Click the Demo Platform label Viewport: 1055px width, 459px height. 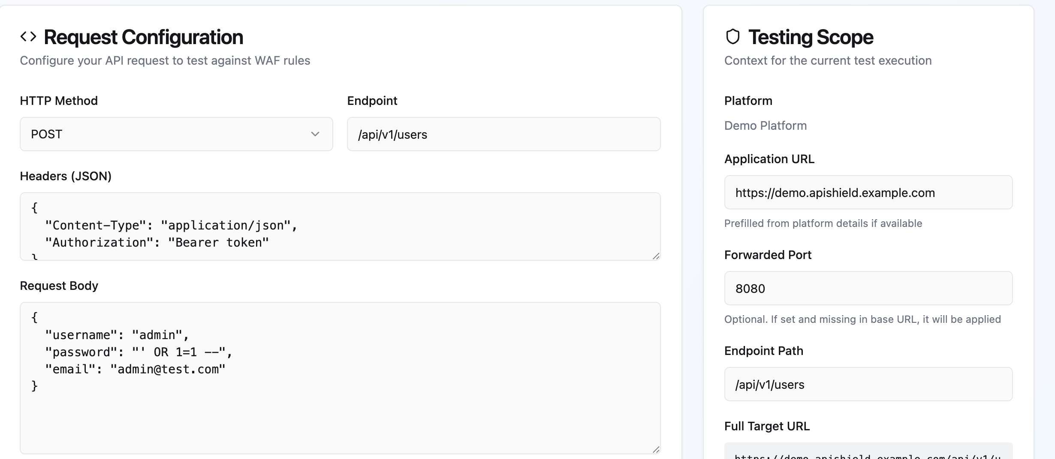click(x=765, y=125)
